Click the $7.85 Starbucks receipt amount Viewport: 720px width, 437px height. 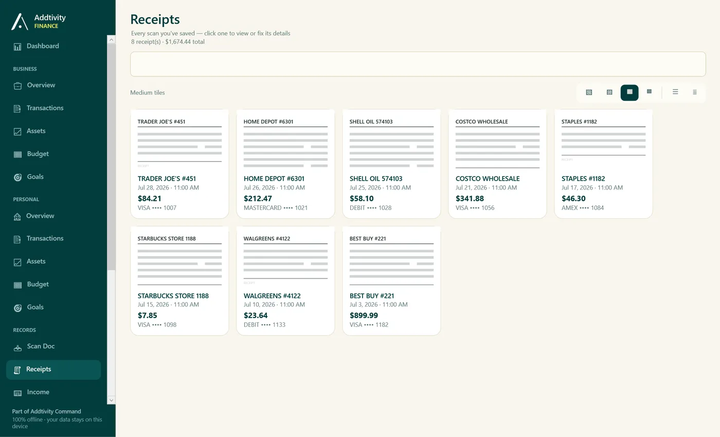click(148, 316)
